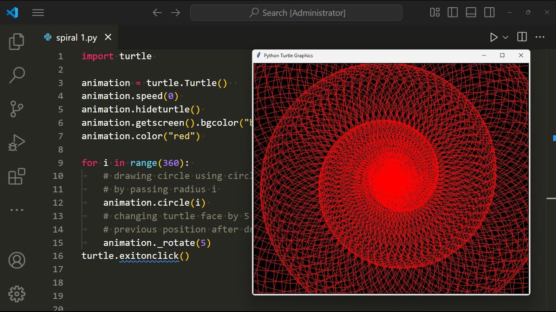Expand the run options dropdown arrow
The image size is (556, 312).
[505, 38]
